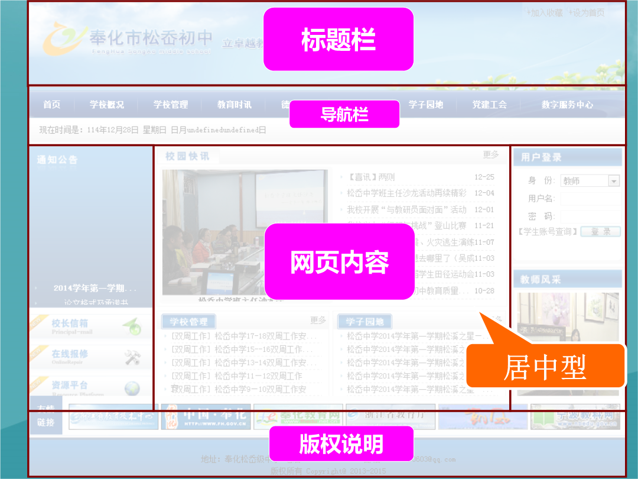The width and height of the screenshot is (638, 479).
Task: Open 学校管理 in the navigation bar
Action: pos(171,105)
